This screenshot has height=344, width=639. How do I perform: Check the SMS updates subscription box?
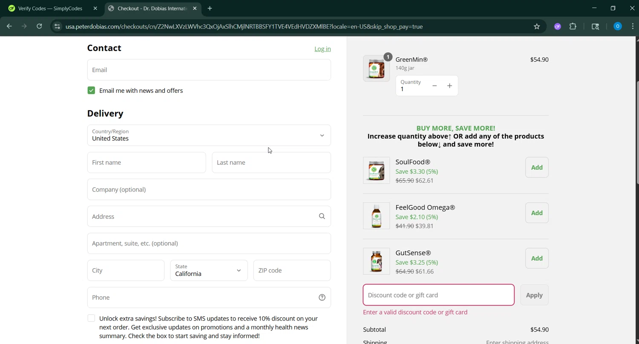pyautogui.click(x=91, y=318)
